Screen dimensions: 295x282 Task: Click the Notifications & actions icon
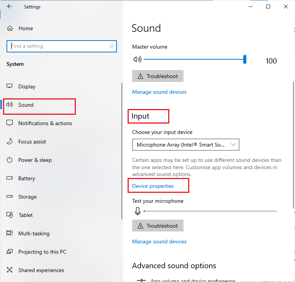(x=10, y=123)
